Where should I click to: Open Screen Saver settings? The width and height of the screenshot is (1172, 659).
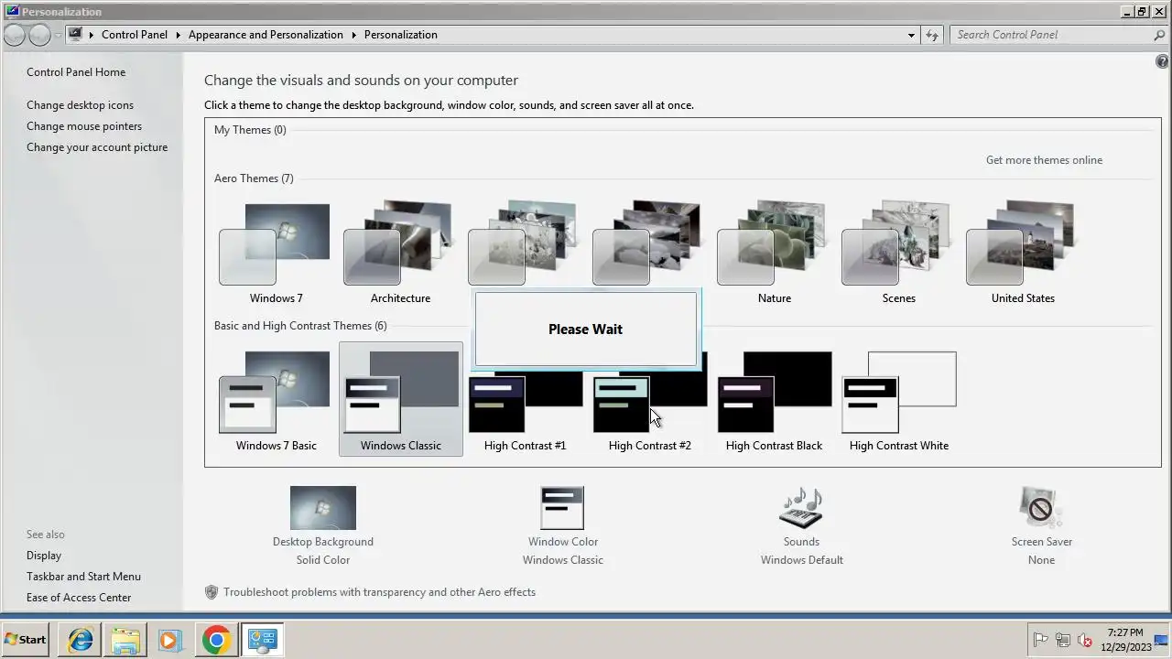1041,525
